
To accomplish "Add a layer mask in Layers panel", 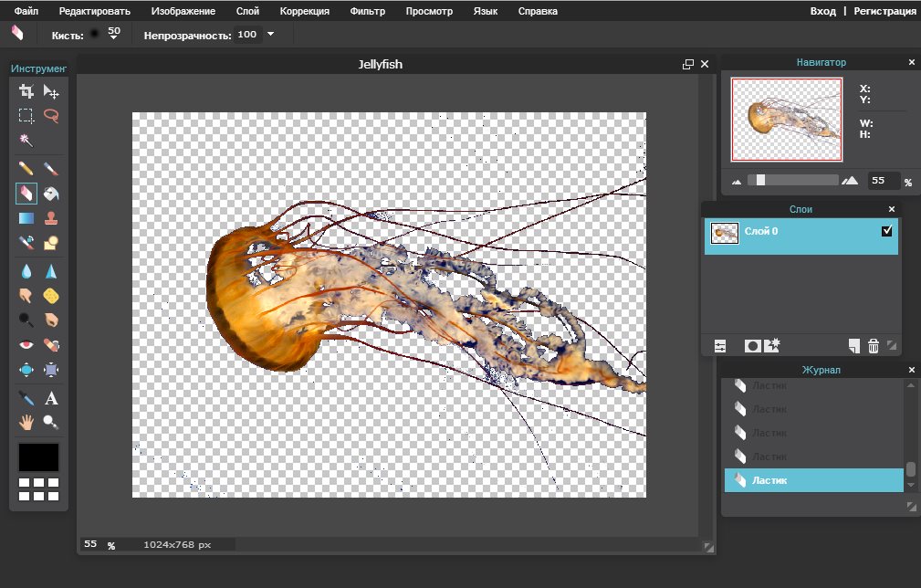I will pos(752,346).
